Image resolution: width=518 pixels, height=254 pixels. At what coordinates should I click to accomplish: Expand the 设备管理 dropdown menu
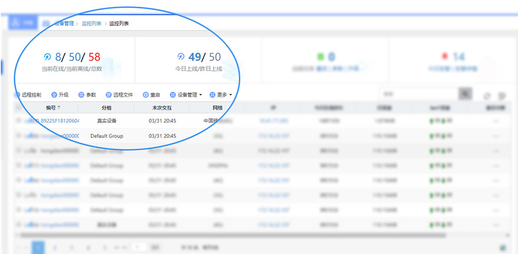click(186, 95)
